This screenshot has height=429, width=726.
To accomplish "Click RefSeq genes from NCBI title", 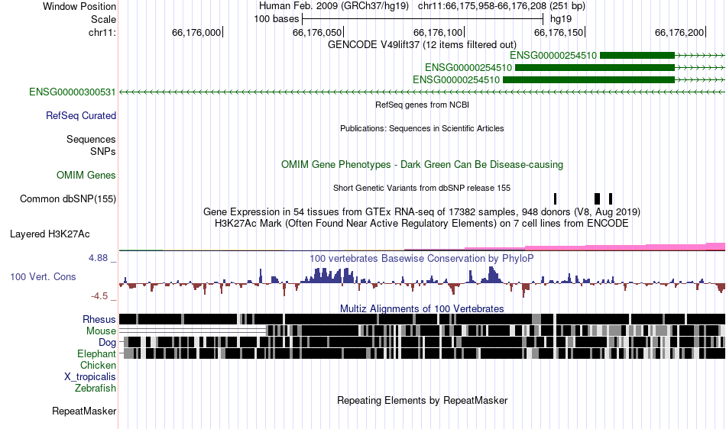I will coord(422,105).
